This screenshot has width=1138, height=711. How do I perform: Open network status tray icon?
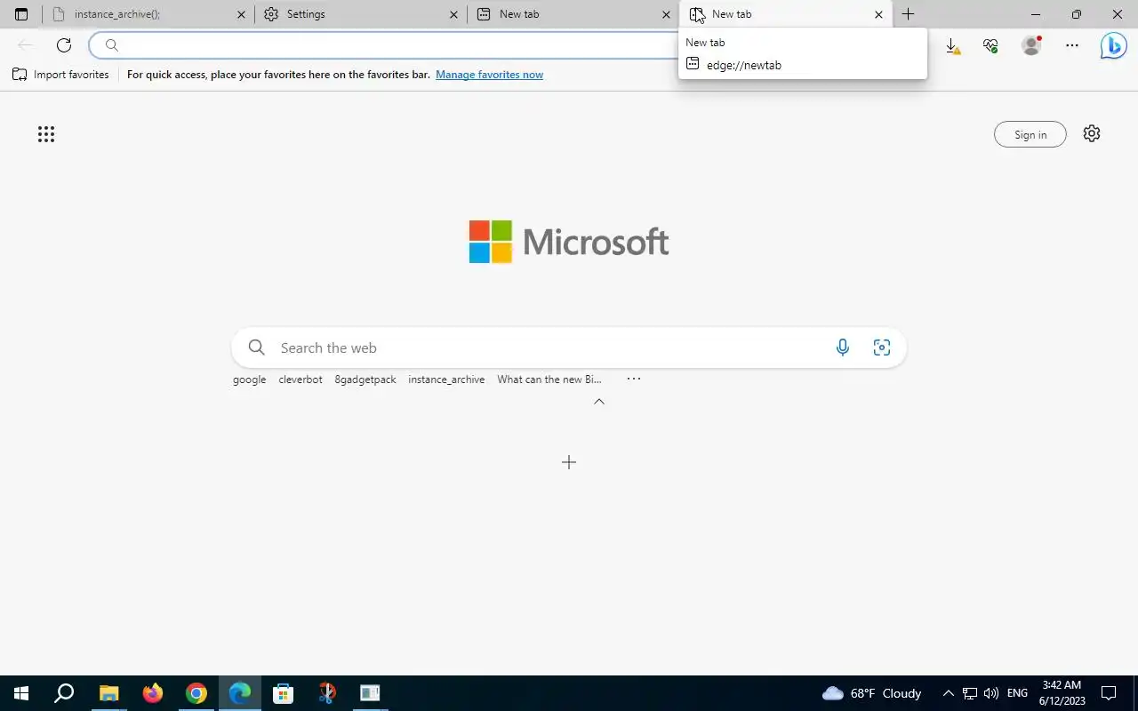(x=970, y=693)
